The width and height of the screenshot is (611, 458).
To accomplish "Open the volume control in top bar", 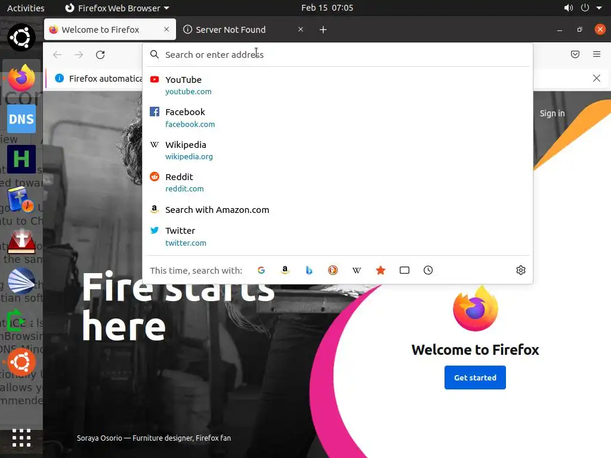I will [569, 8].
